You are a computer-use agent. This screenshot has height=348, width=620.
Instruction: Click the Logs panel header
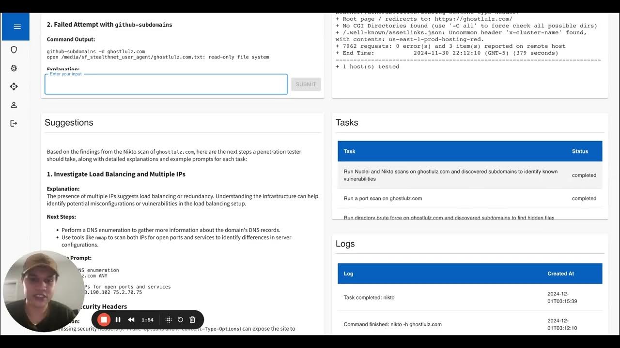pyautogui.click(x=345, y=244)
